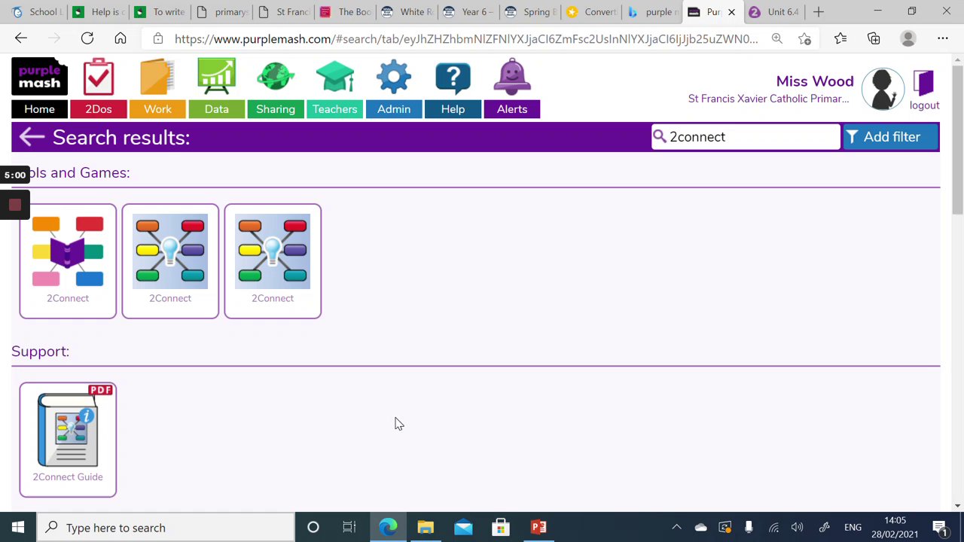The image size is (964, 542).
Task: Open the browser collections icon
Action: tap(874, 38)
